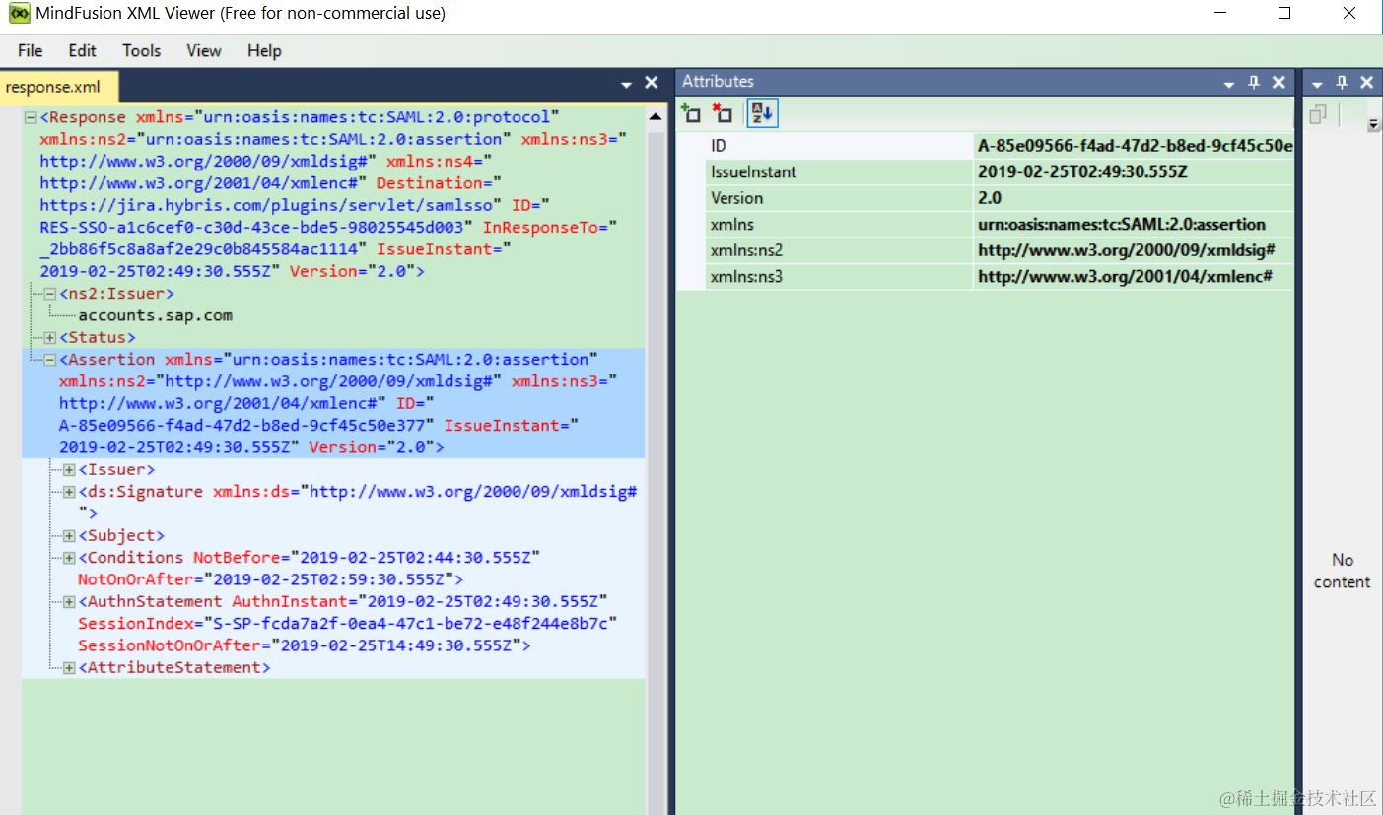1383x815 pixels.
Task: Click the copy icon in right panel toolbar
Action: (1318, 115)
